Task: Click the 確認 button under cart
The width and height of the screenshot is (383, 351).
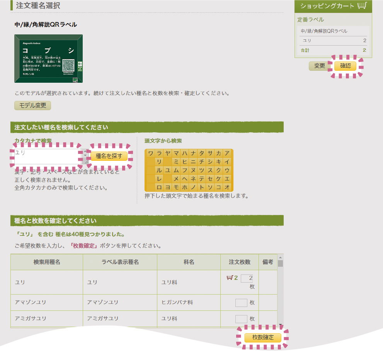Action: [x=345, y=66]
